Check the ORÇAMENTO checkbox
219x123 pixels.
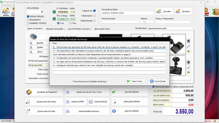click(28, 20)
